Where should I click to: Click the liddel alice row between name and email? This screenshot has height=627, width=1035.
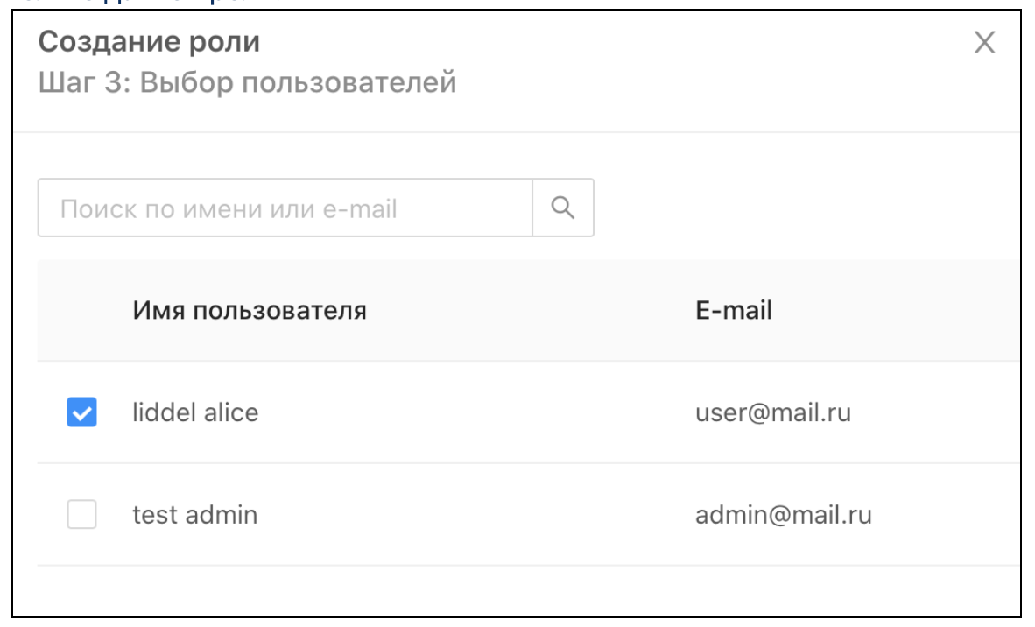pyautogui.click(x=473, y=412)
